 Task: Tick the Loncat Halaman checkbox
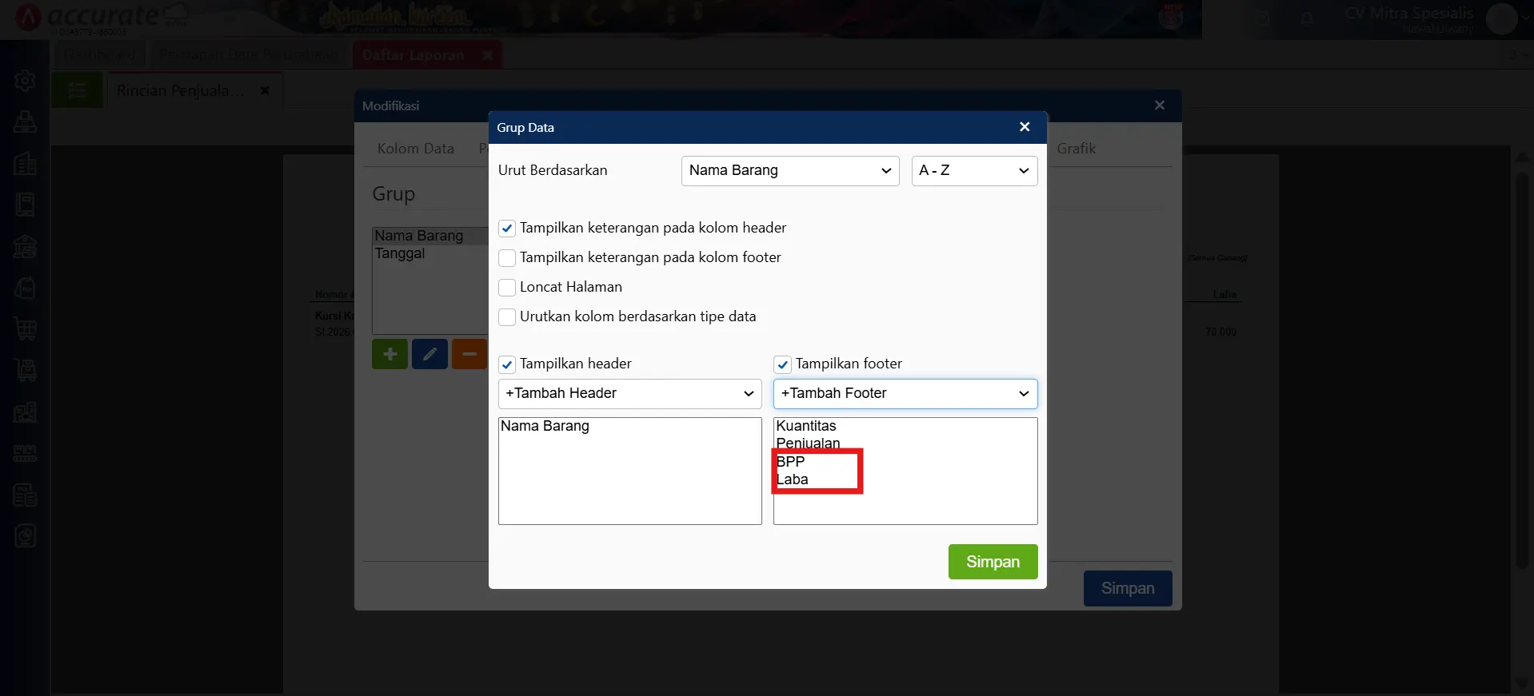click(x=507, y=288)
